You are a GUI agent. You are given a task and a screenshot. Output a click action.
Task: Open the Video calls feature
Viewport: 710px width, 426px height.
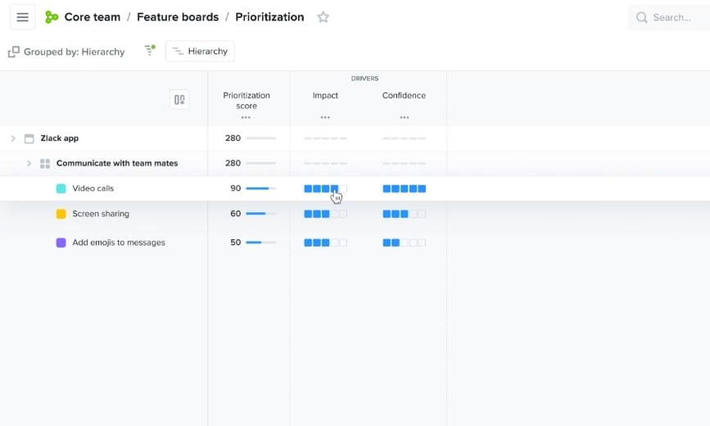93,188
